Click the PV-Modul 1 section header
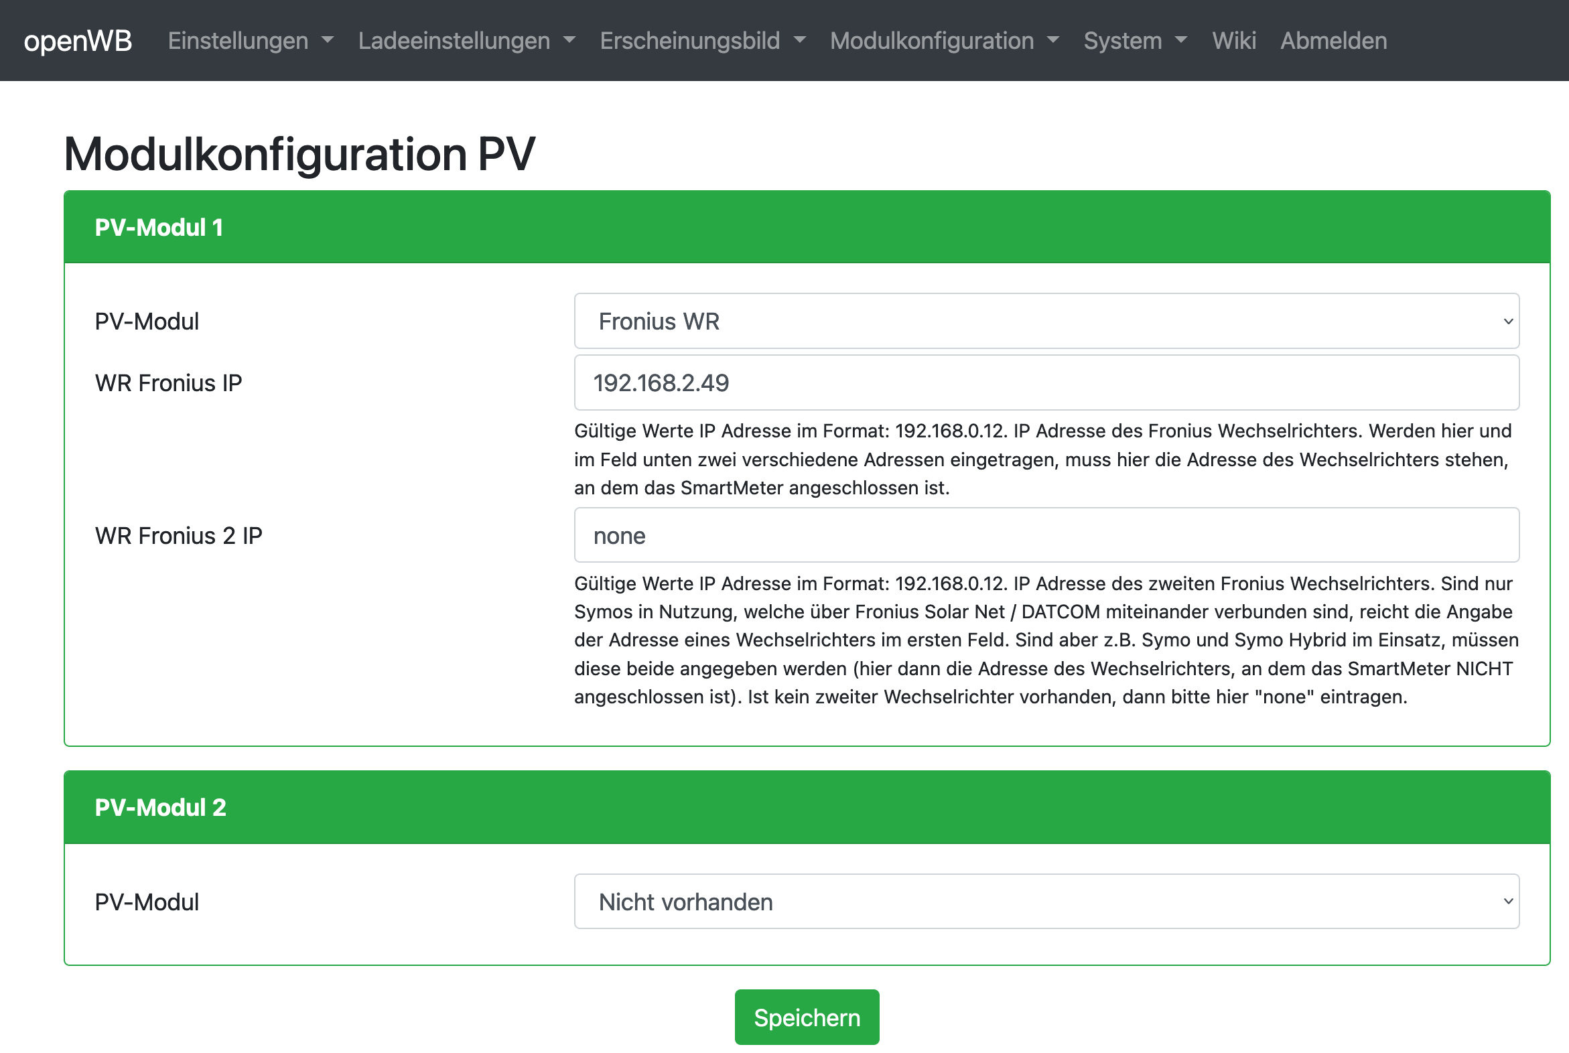 (159, 228)
